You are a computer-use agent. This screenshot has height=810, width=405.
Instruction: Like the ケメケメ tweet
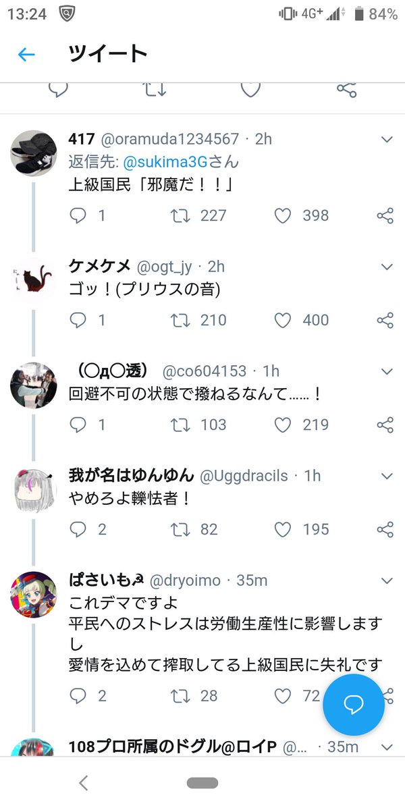click(283, 320)
